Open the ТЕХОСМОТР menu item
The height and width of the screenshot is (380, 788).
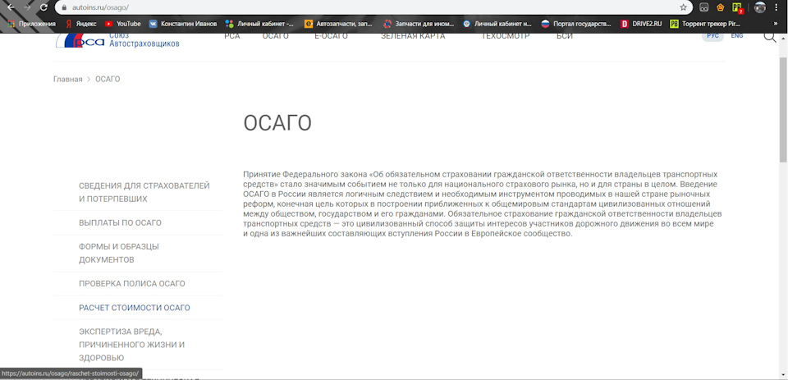pyautogui.click(x=506, y=35)
